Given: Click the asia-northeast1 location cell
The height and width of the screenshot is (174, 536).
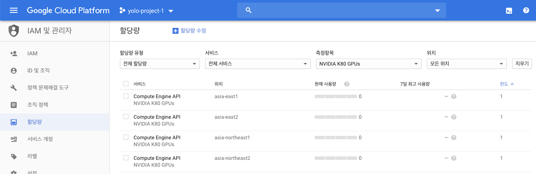Looking at the screenshot, I should pos(232,138).
